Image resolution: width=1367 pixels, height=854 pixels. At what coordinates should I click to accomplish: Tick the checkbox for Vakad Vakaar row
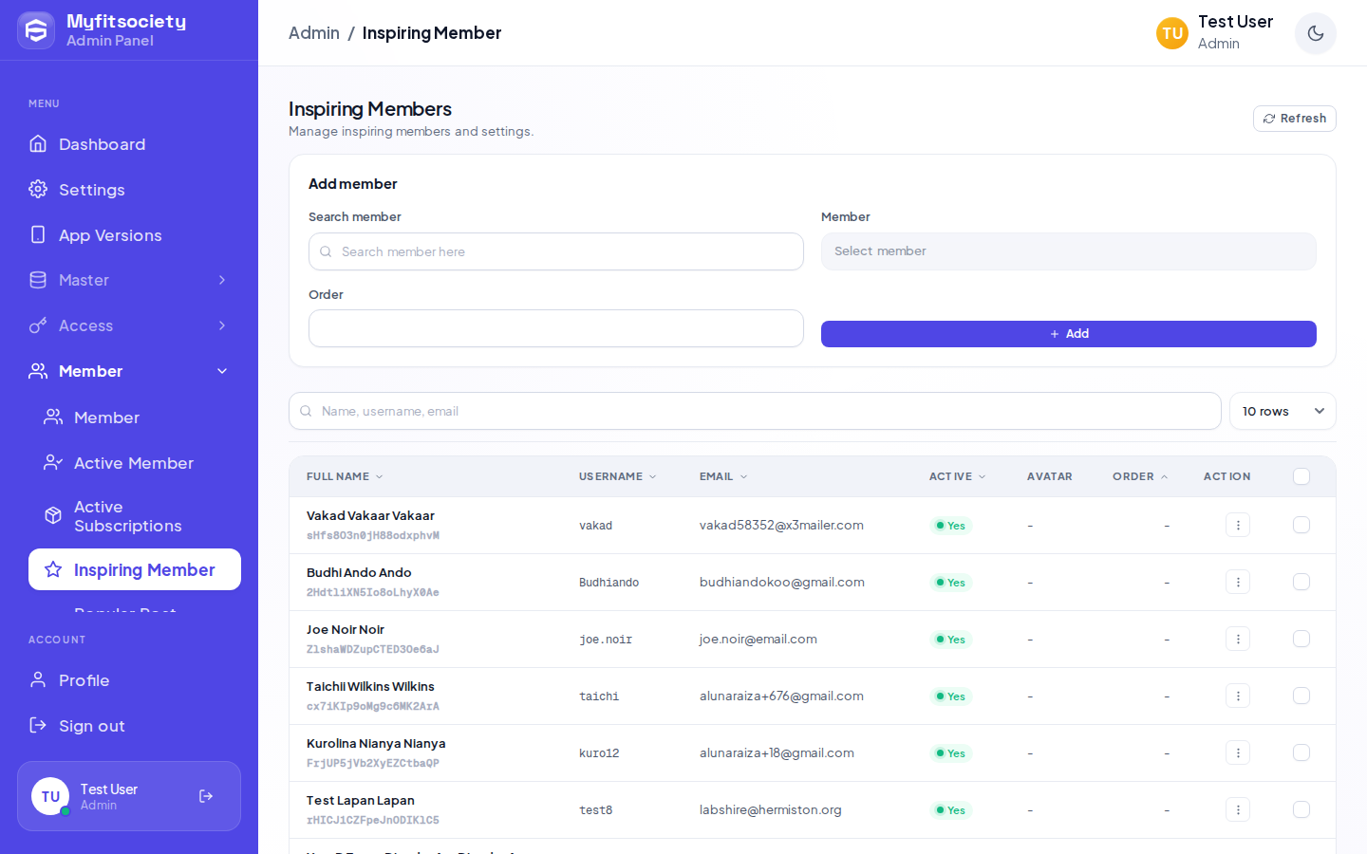[x=1301, y=525]
